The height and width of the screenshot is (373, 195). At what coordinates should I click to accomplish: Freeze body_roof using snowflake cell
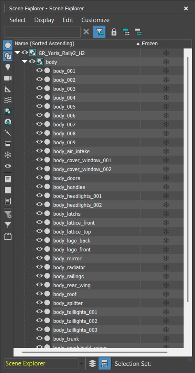(166, 294)
